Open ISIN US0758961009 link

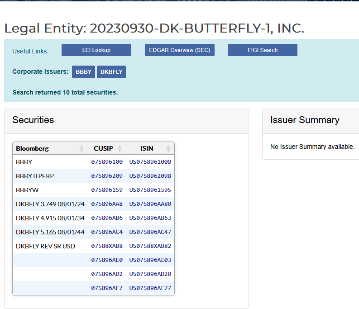(150, 162)
